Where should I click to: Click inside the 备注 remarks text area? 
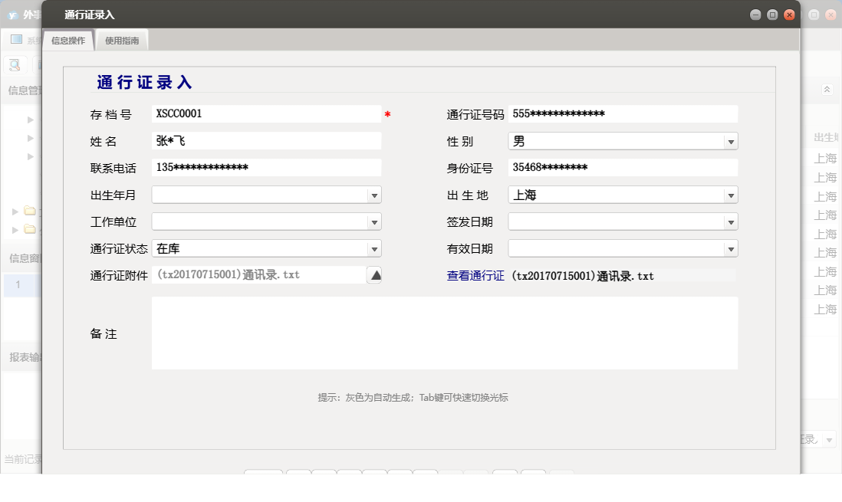pyautogui.click(x=445, y=333)
